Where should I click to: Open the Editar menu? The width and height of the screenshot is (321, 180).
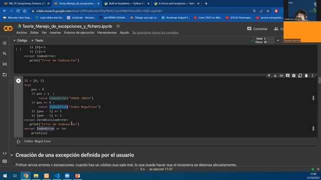coord(34,32)
